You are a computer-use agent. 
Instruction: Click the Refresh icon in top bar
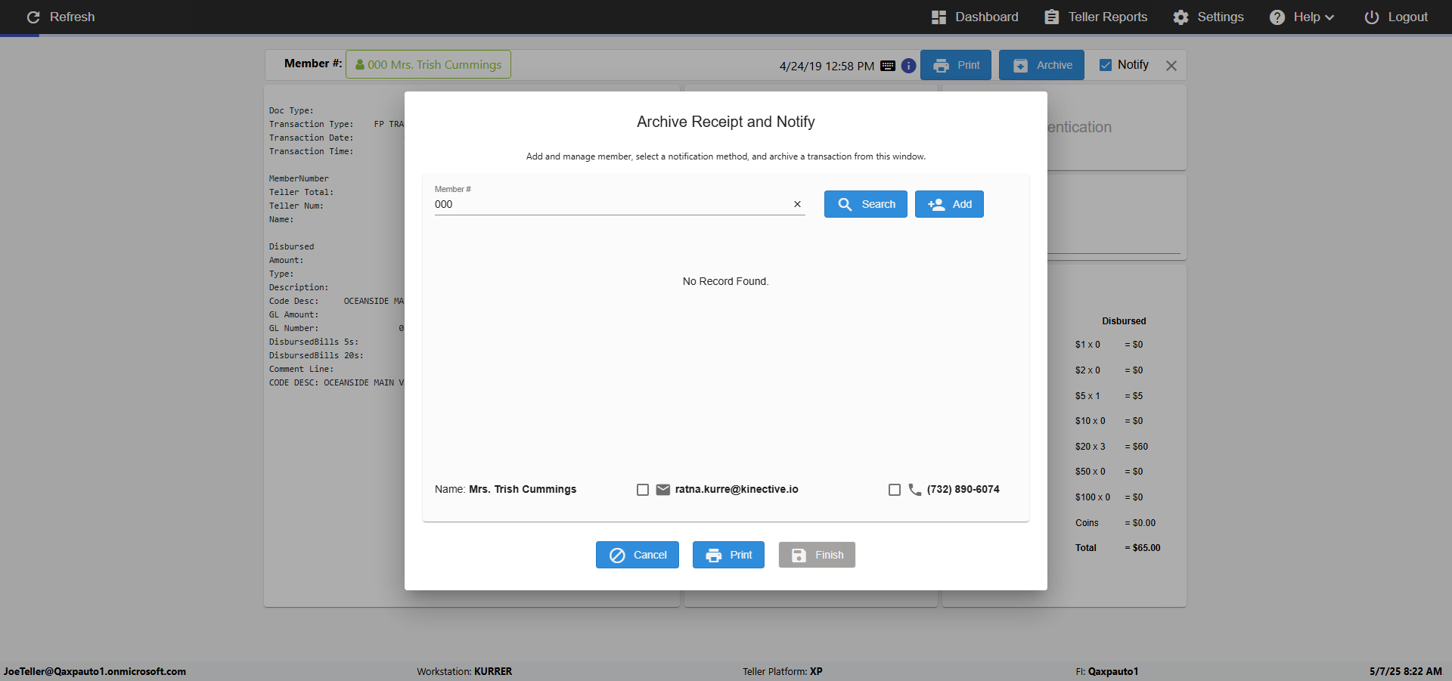coord(33,17)
